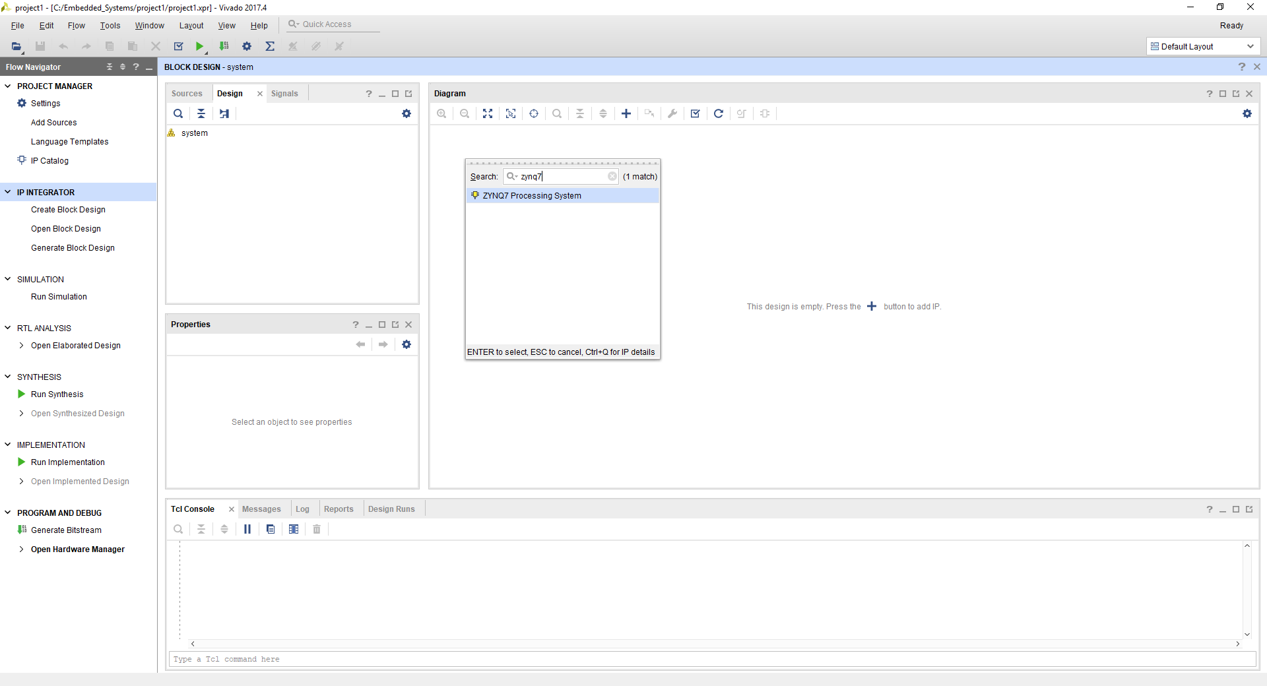Zoom out on the Diagram

pos(465,113)
